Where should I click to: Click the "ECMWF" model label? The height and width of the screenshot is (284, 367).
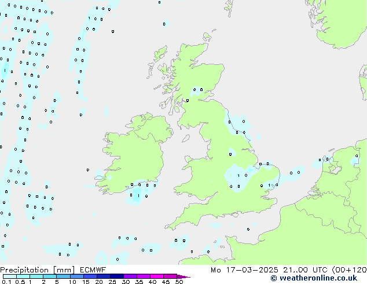pos(93,270)
